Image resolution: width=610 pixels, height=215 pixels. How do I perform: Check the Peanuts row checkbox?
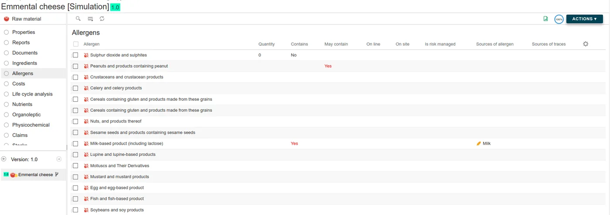click(x=75, y=66)
